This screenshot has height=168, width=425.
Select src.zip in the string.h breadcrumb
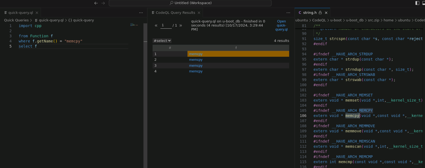point(374,20)
